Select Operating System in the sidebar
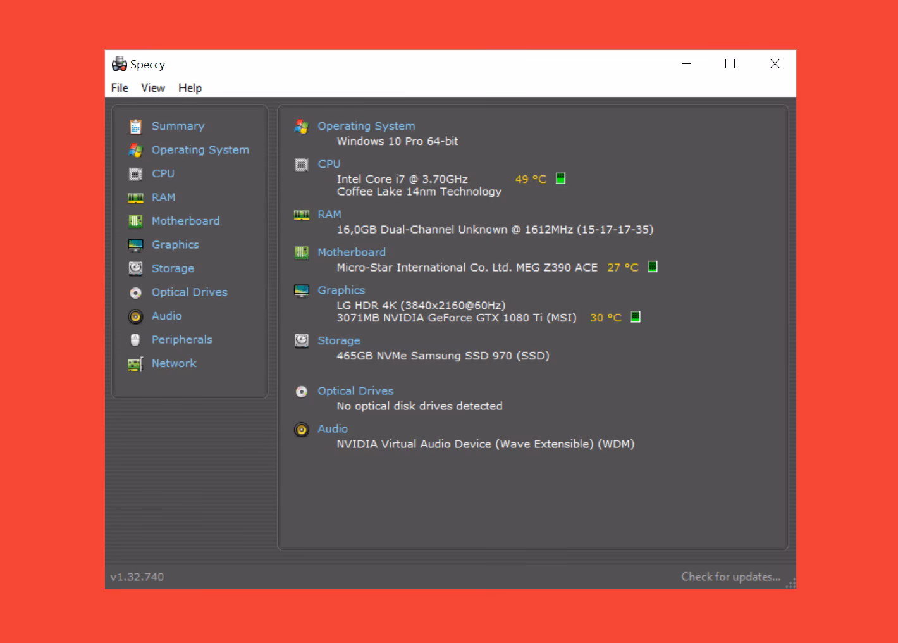 [200, 150]
